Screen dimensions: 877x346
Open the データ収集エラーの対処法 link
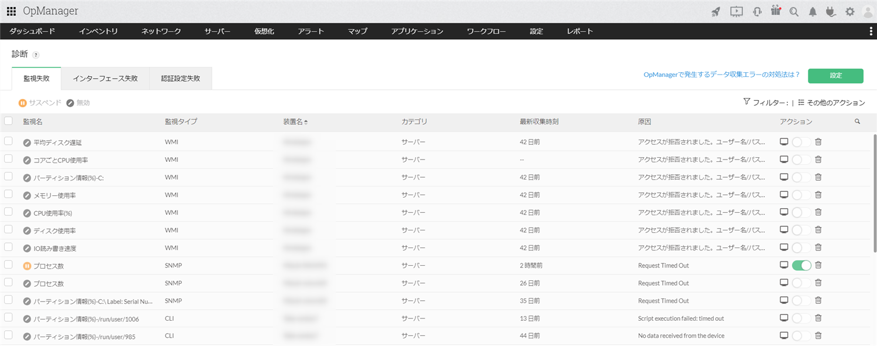pyautogui.click(x=721, y=74)
